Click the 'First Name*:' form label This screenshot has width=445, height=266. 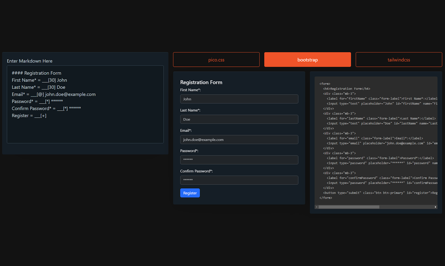(190, 90)
